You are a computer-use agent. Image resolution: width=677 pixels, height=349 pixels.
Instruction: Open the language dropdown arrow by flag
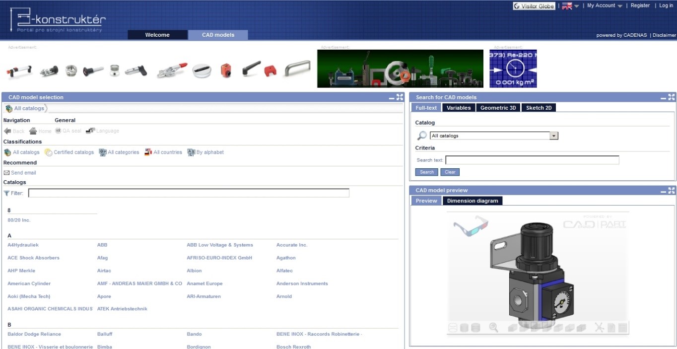577,6
